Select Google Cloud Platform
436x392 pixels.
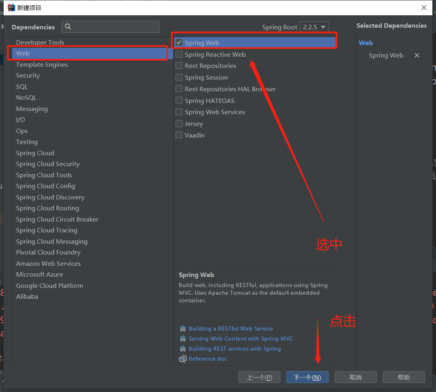(92, 286)
